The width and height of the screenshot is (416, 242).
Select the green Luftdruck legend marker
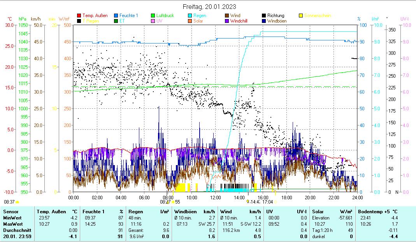(x=153, y=16)
